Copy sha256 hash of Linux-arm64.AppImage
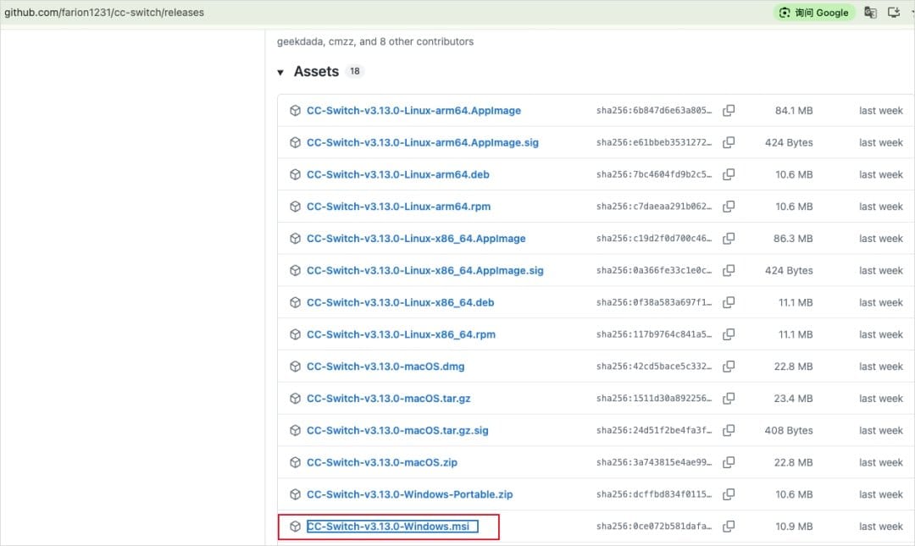This screenshot has height=546, width=915. 729,110
